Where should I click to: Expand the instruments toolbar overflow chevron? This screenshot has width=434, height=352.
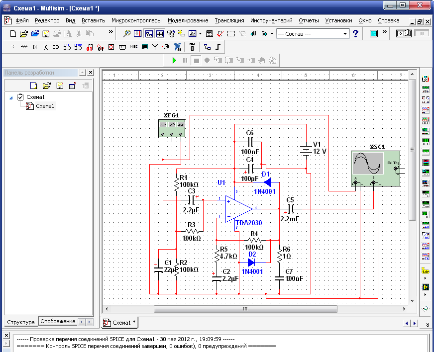(x=428, y=325)
